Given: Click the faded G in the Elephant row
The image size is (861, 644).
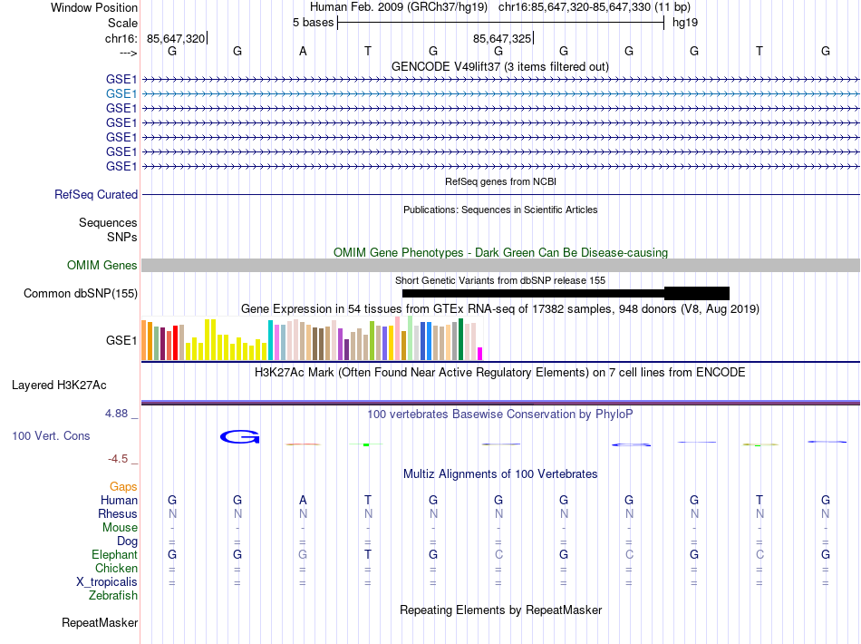Looking at the screenshot, I should coord(303,554).
